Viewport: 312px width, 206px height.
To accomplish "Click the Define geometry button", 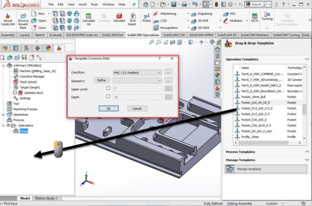I will pos(102,80).
